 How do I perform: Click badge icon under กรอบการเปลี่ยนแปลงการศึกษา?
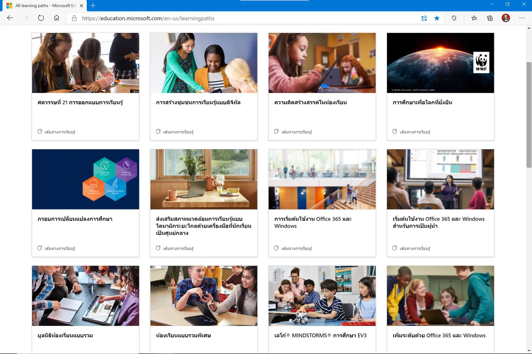point(40,248)
